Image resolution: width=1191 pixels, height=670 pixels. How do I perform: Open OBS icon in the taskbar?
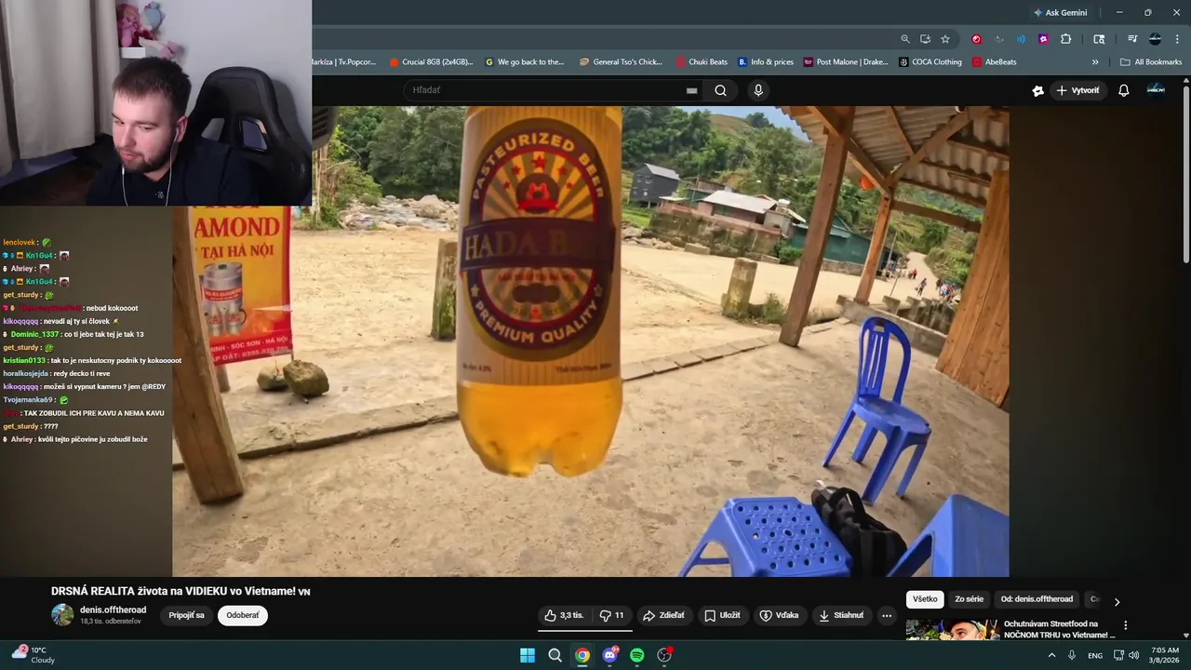coord(664,655)
